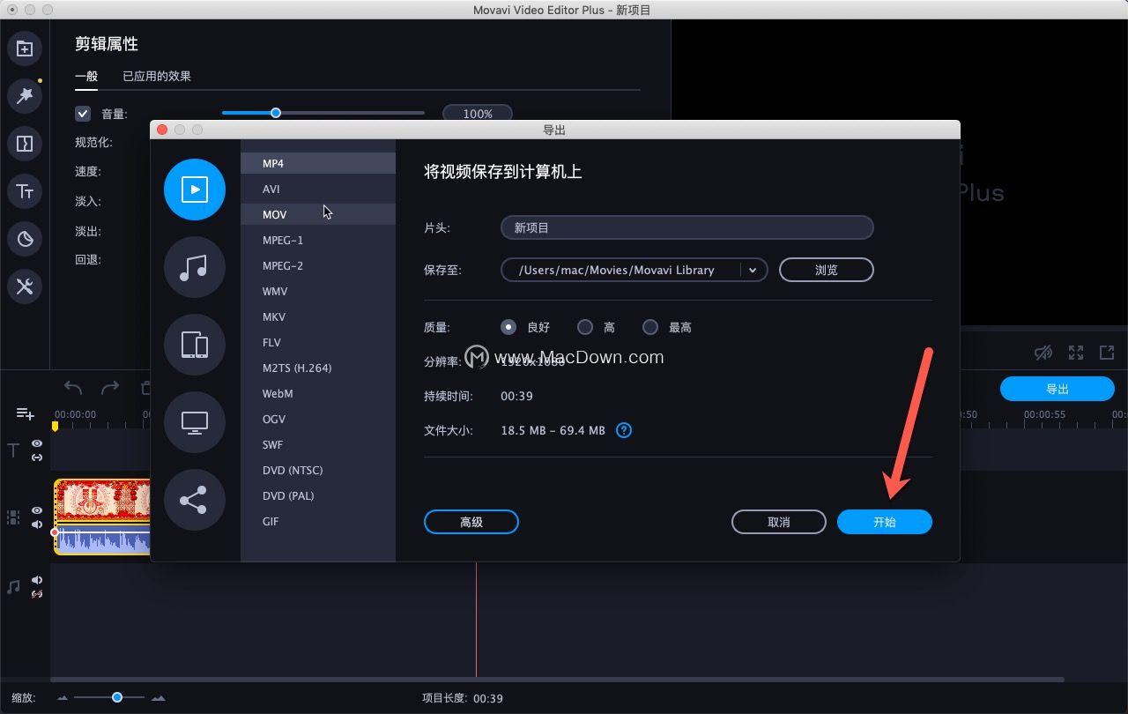Switch to 已应用的效果 tab
Viewport: 1128px width, 714px height.
(157, 76)
